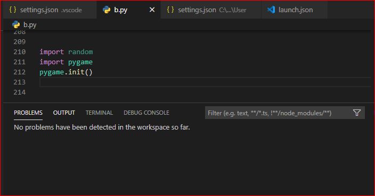Click line number 211 in gutter
Viewport: 375px width, 196px height.
click(x=20, y=62)
